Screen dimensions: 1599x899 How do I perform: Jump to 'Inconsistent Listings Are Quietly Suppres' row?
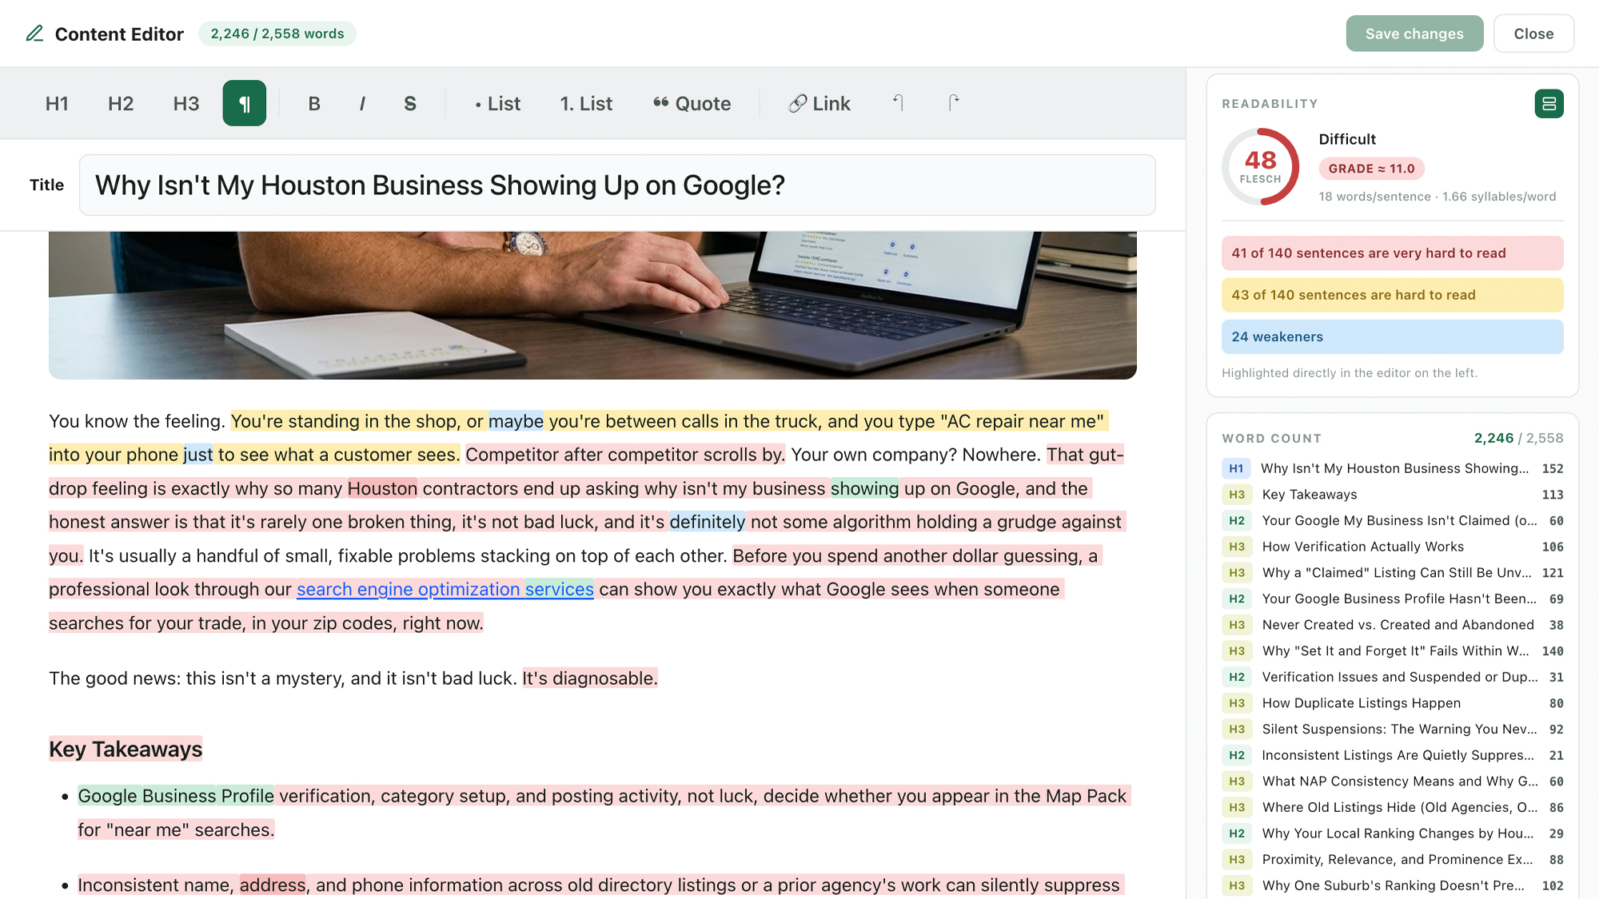pos(1392,755)
